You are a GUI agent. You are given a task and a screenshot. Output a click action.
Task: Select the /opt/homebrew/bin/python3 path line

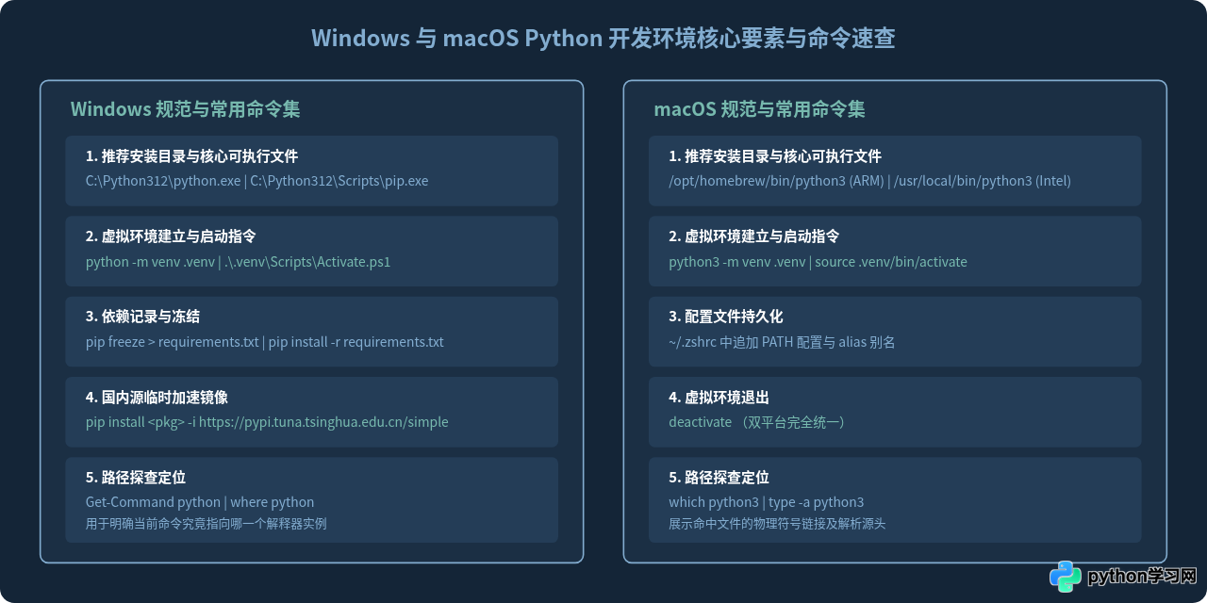[x=869, y=181]
